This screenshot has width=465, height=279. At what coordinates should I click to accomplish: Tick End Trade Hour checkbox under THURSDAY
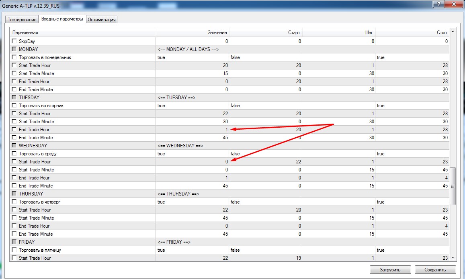[x=14, y=225]
